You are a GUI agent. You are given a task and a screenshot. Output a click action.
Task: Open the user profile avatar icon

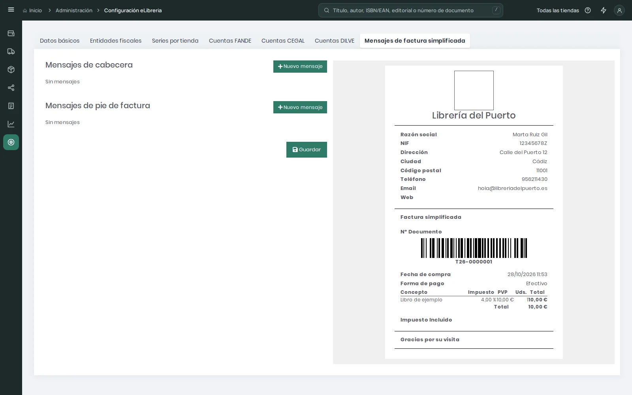(x=619, y=11)
